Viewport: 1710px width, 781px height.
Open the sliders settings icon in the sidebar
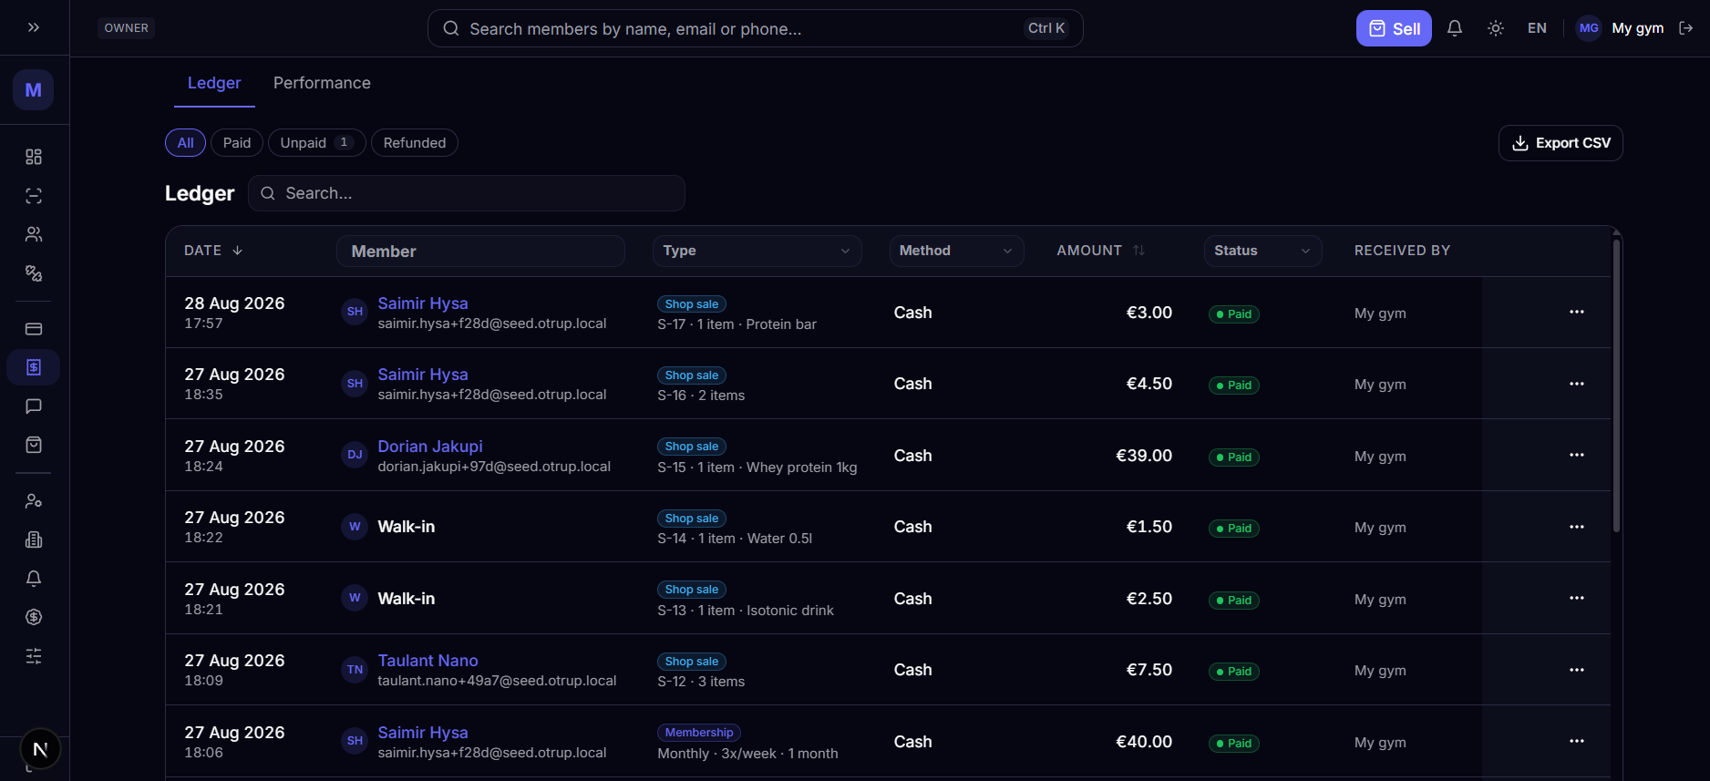pos(34,656)
